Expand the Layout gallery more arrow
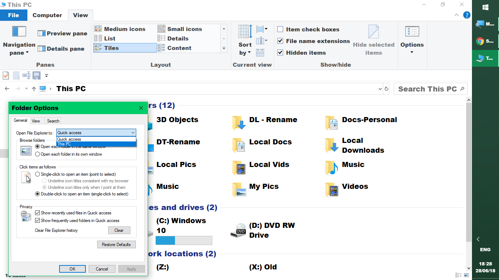Viewport: 499px width, 280px height. [224, 48]
